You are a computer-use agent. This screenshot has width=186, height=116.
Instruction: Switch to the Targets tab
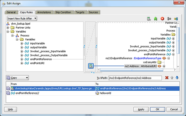coord(80,12)
